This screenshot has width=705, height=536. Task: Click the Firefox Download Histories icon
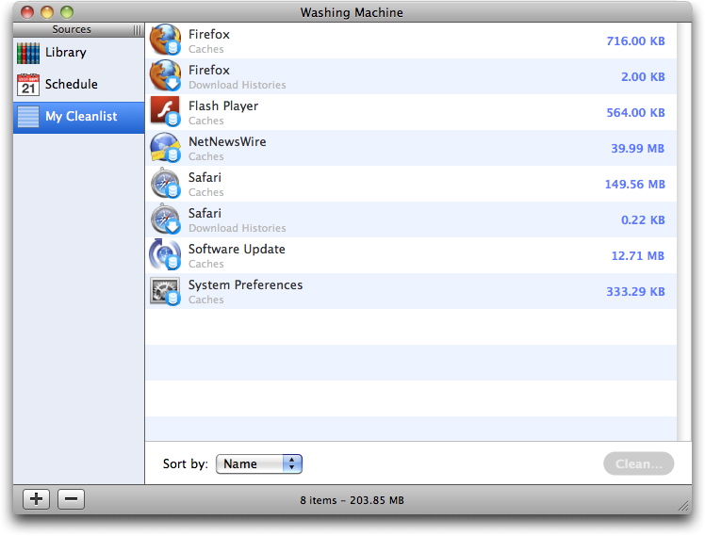pos(165,75)
